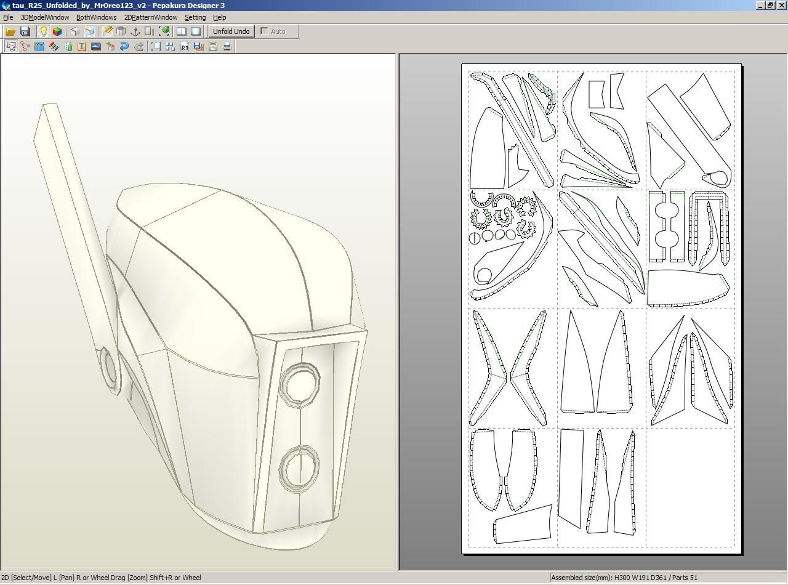
Task: Click the gray Redo arrow icon
Action: 139,46
